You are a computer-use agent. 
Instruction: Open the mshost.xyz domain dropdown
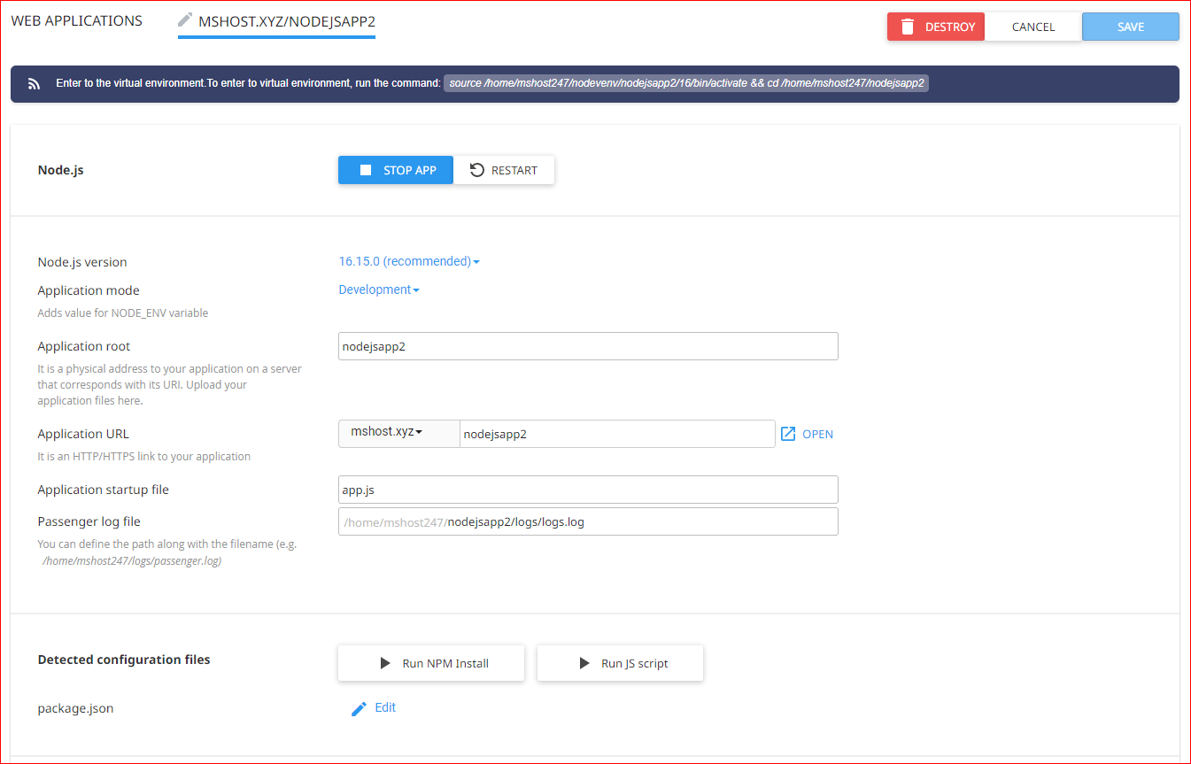click(388, 432)
